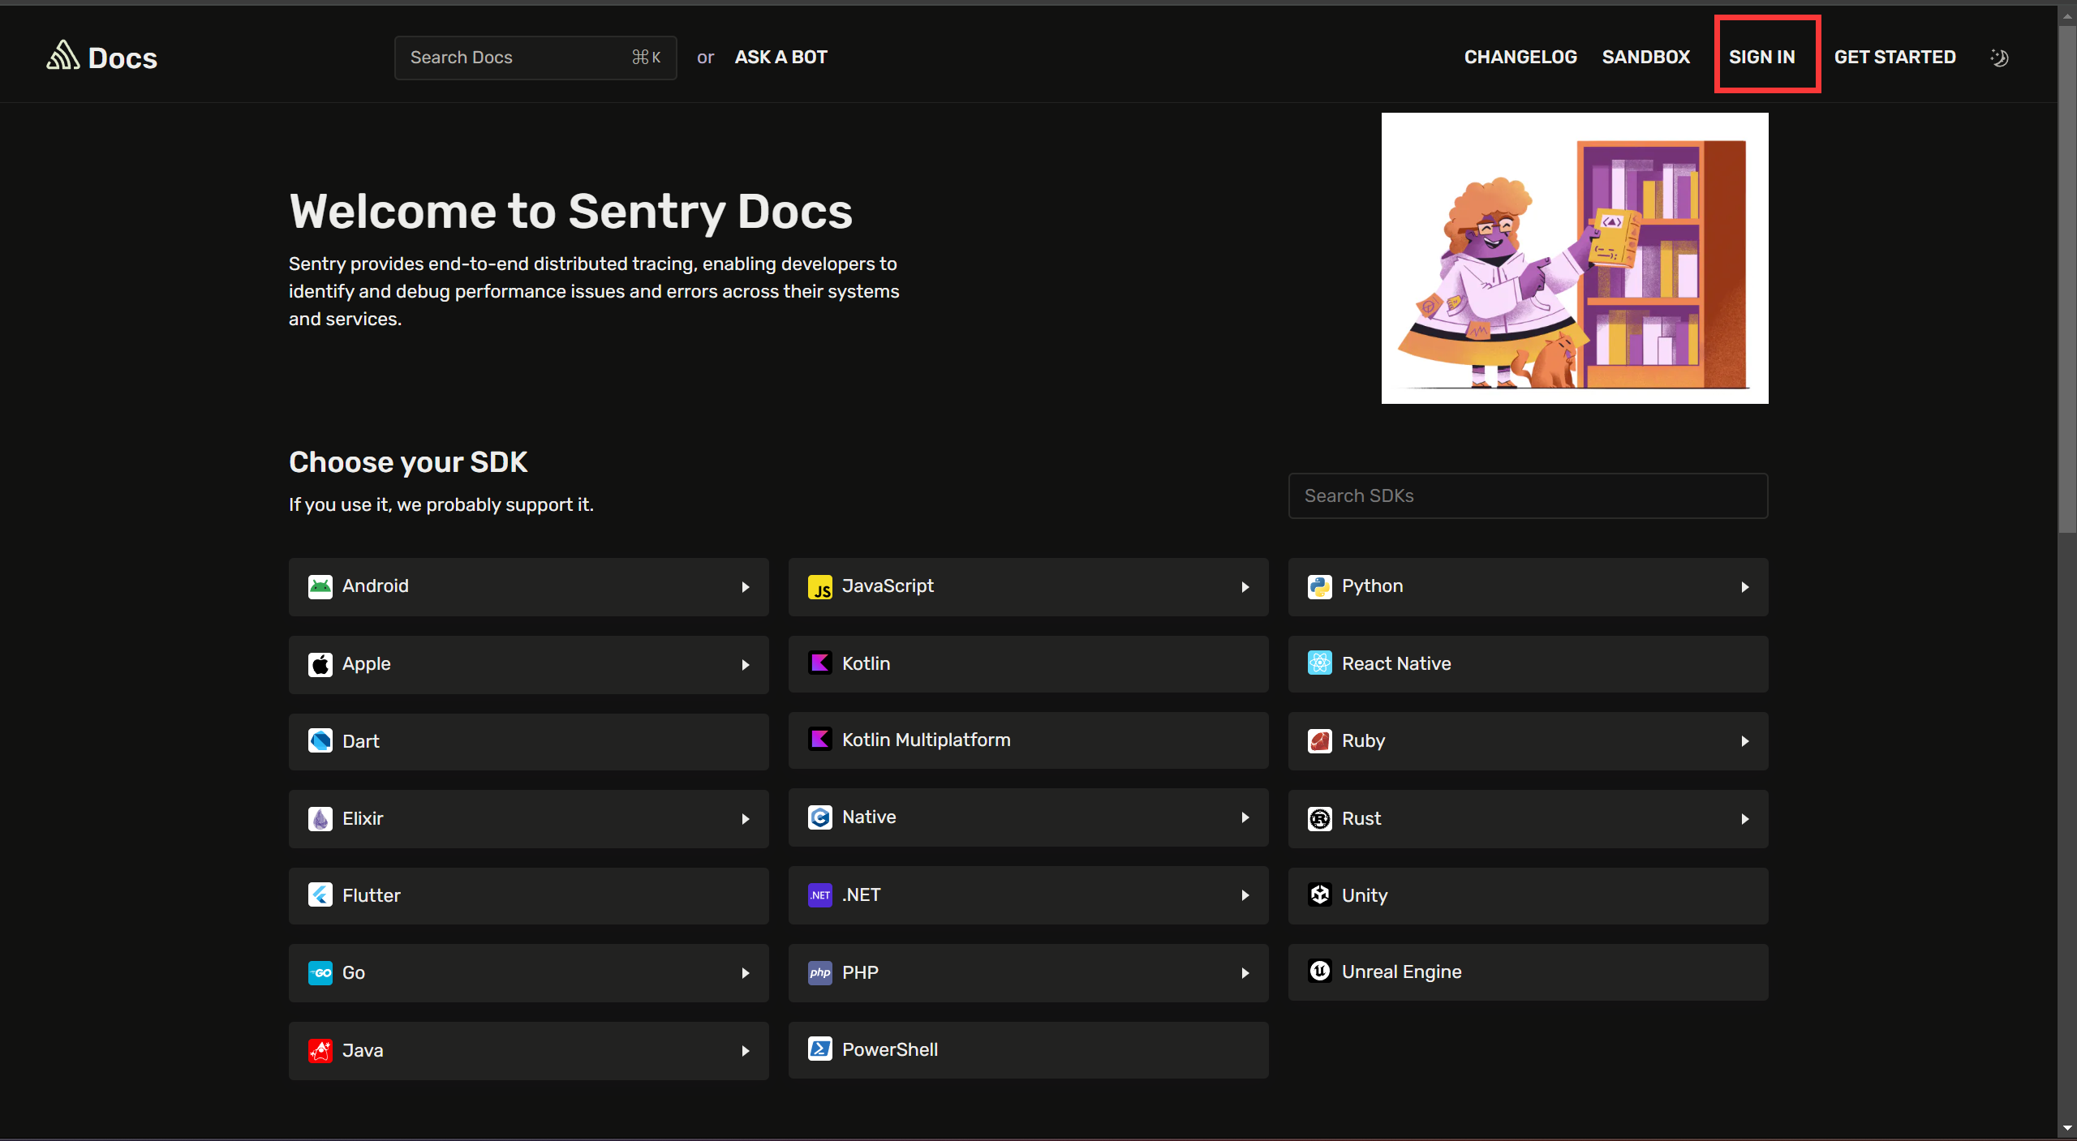Open the Python SDK via its icon
The image size is (2077, 1141).
pyautogui.click(x=1319, y=586)
